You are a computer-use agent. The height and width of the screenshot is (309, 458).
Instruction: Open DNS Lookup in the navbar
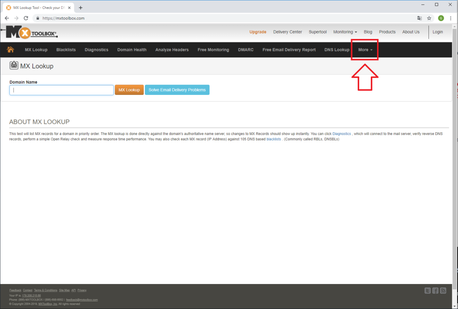(337, 50)
